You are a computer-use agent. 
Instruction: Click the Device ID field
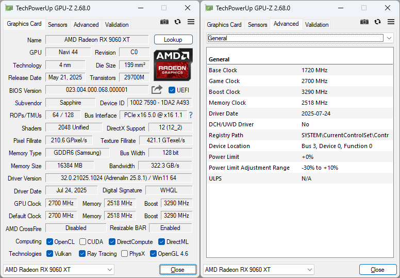coord(160,103)
